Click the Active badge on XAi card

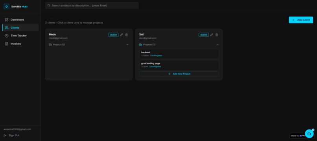pyautogui.click(x=204, y=35)
